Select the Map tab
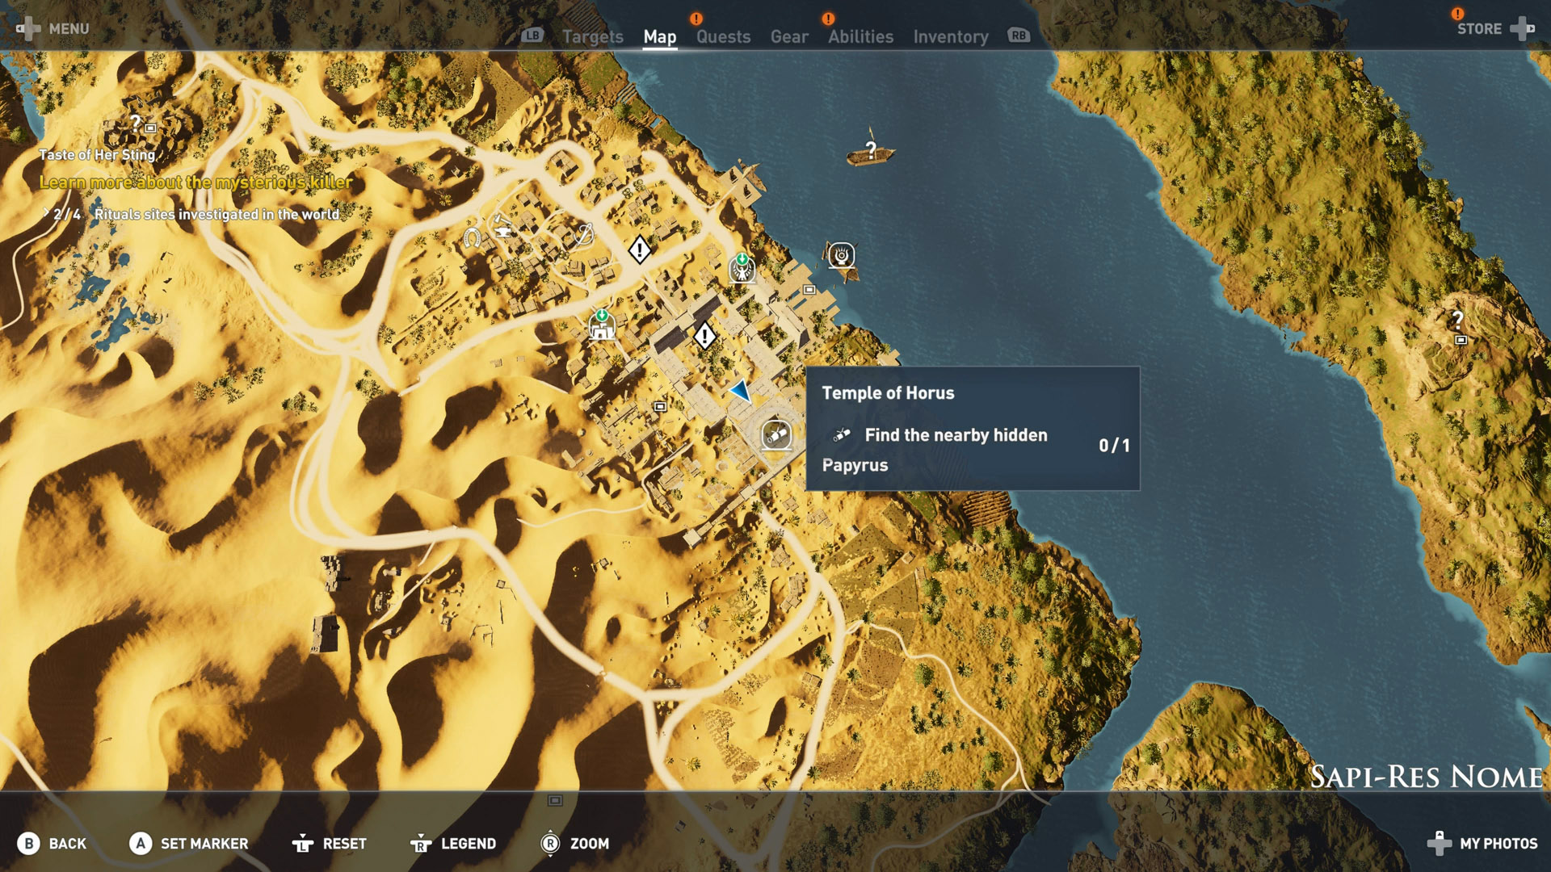1551x872 pixels. click(x=660, y=36)
